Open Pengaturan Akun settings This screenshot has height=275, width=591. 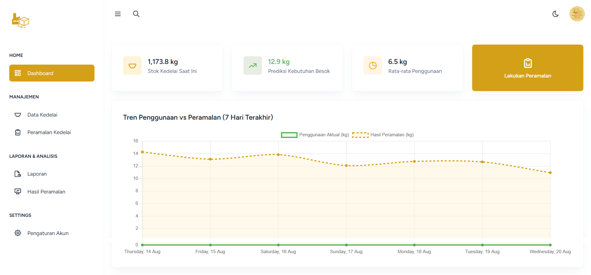click(x=48, y=233)
